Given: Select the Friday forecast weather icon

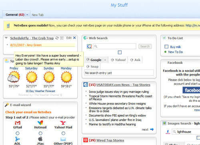Looking at the screenshot, I should tap(14, 77).
